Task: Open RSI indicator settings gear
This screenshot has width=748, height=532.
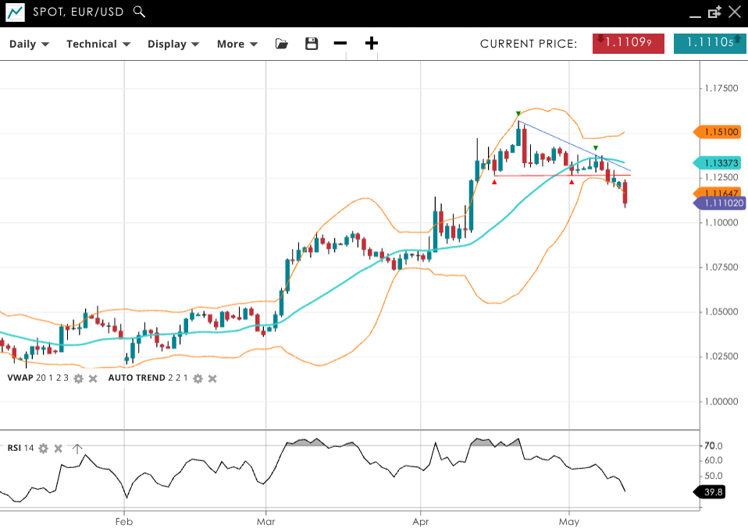Action: (x=44, y=449)
